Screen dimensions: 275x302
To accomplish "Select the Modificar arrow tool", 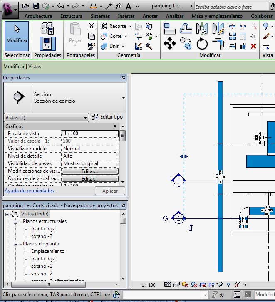I will [17, 36].
